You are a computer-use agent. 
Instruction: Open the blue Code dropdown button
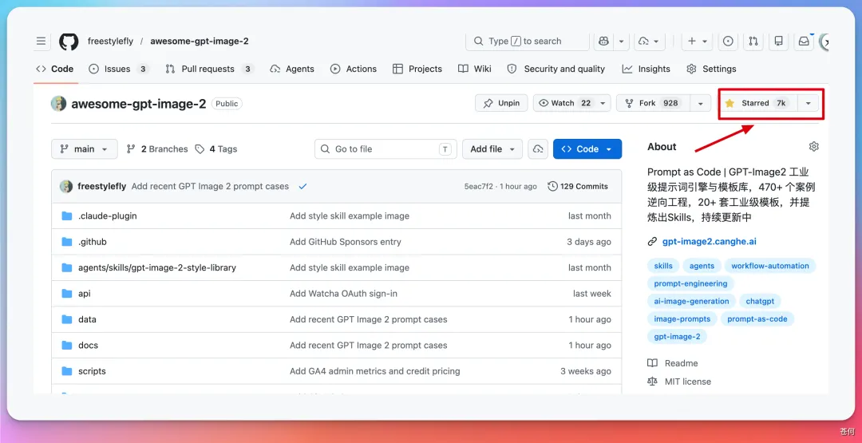click(x=587, y=149)
